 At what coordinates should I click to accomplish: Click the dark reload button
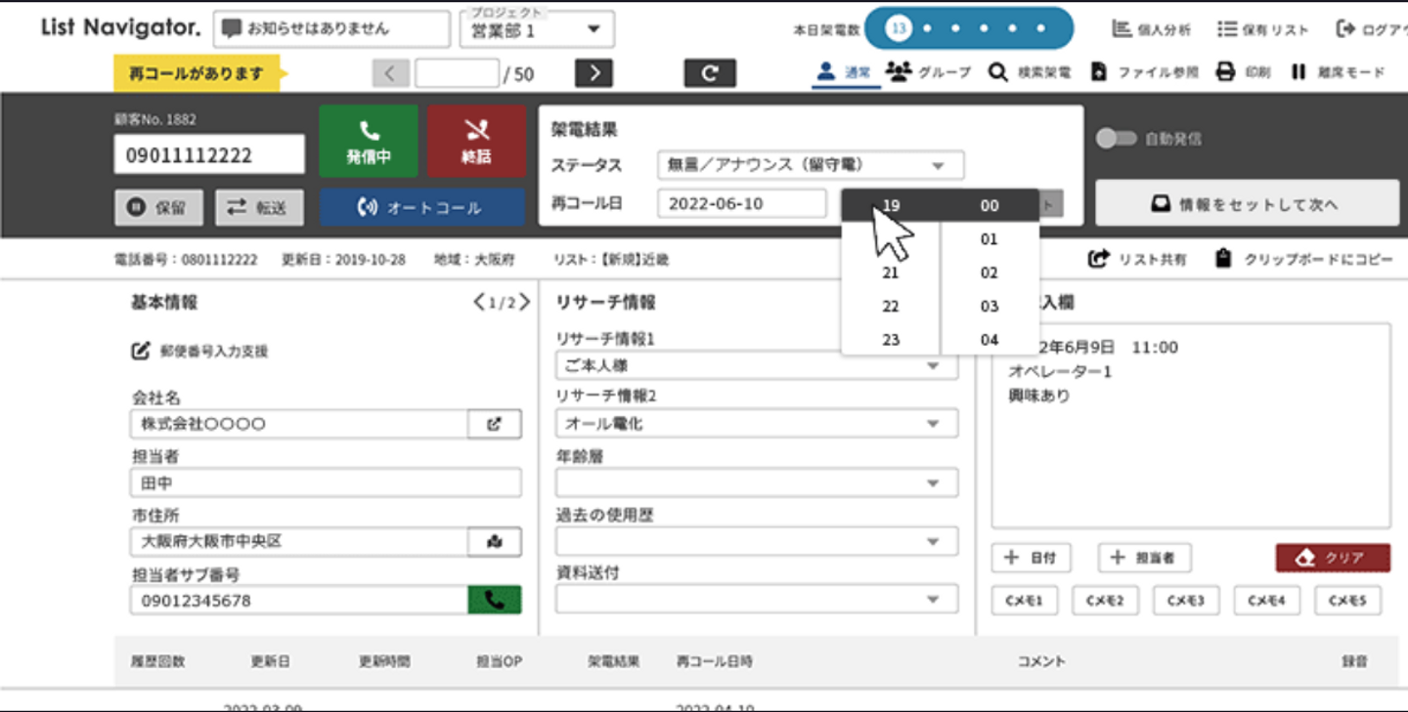(710, 73)
